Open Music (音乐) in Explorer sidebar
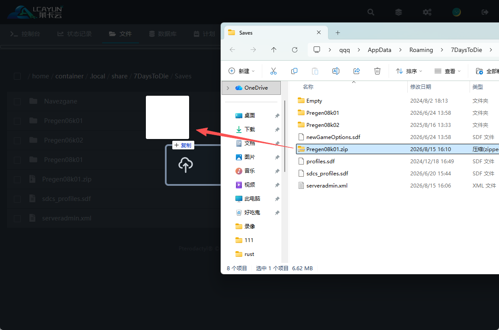Screen dimensions: 499x330 249,171
